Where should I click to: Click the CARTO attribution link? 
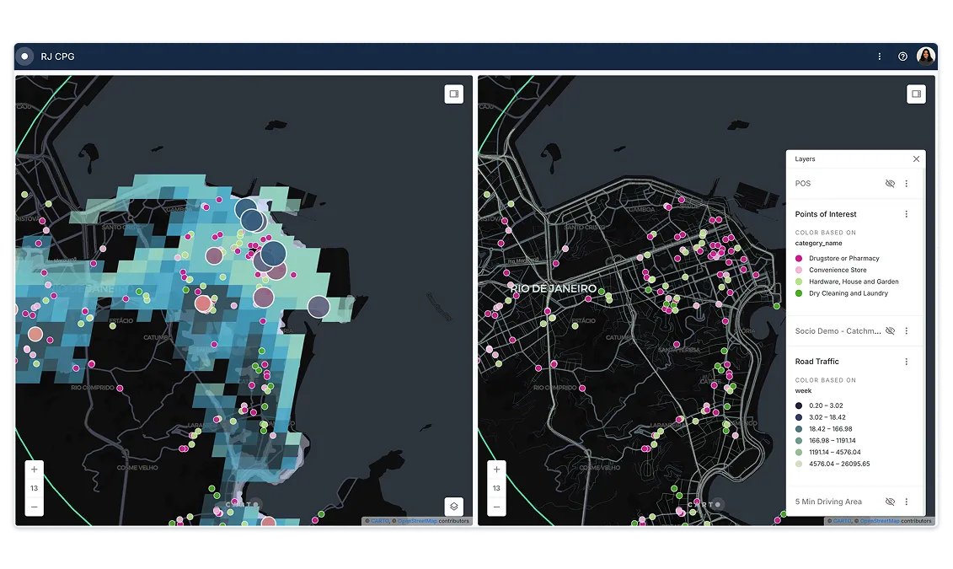point(379,521)
